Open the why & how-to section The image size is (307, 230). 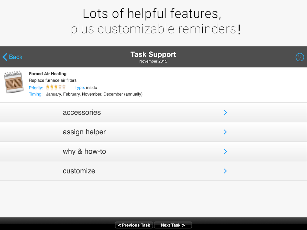tap(84, 152)
